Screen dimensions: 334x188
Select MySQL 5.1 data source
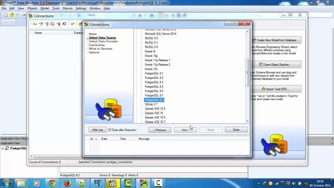(151, 43)
